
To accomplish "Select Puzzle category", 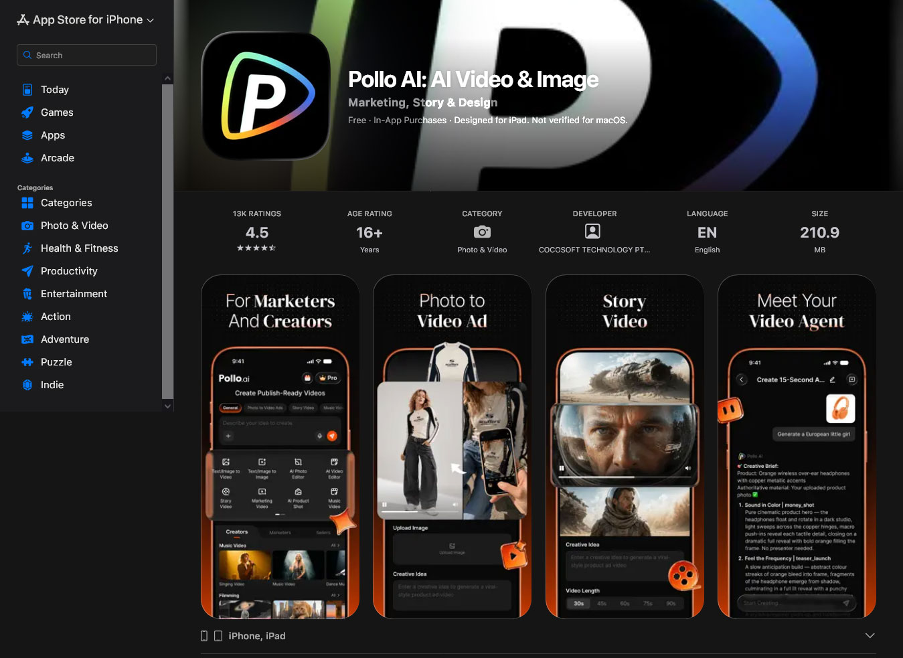I will [x=56, y=362].
